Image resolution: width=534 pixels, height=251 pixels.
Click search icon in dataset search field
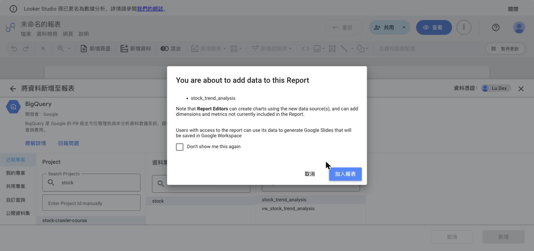(161, 184)
